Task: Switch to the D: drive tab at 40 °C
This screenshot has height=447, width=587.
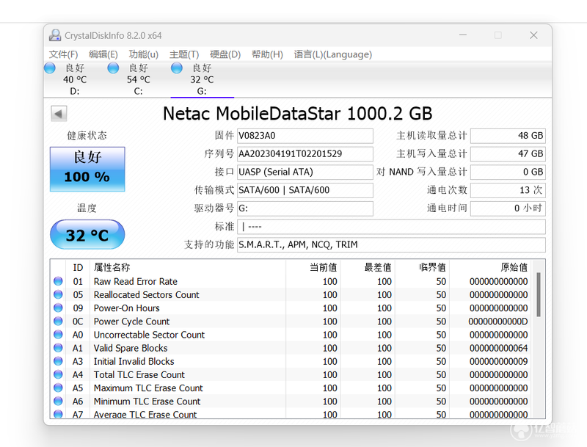Action: [x=75, y=79]
